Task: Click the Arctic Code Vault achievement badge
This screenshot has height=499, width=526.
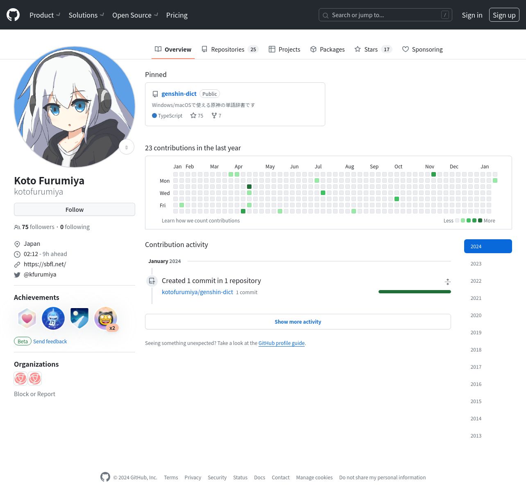Action: [79, 318]
